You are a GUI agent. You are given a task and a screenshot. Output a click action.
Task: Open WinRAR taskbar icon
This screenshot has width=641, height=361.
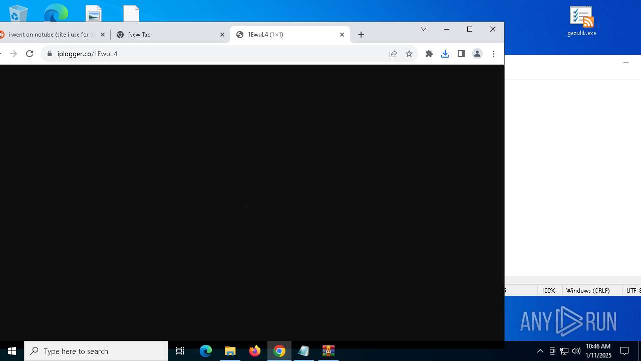329,351
